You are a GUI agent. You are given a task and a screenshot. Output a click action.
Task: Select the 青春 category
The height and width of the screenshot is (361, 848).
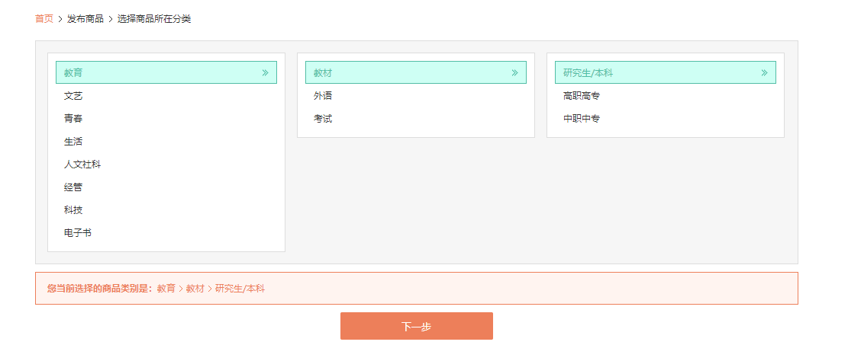click(x=73, y=119)
